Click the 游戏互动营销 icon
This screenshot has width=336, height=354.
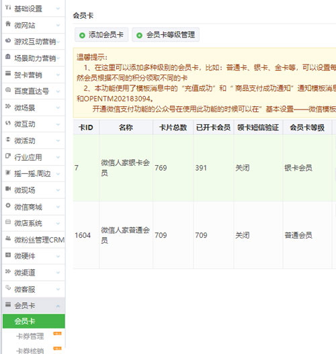click(8, 40)
